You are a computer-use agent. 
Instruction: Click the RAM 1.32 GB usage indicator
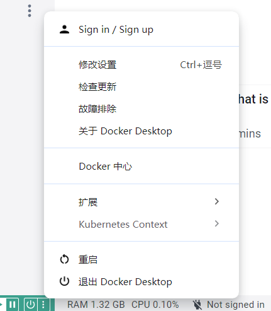[x=96, y=305]
